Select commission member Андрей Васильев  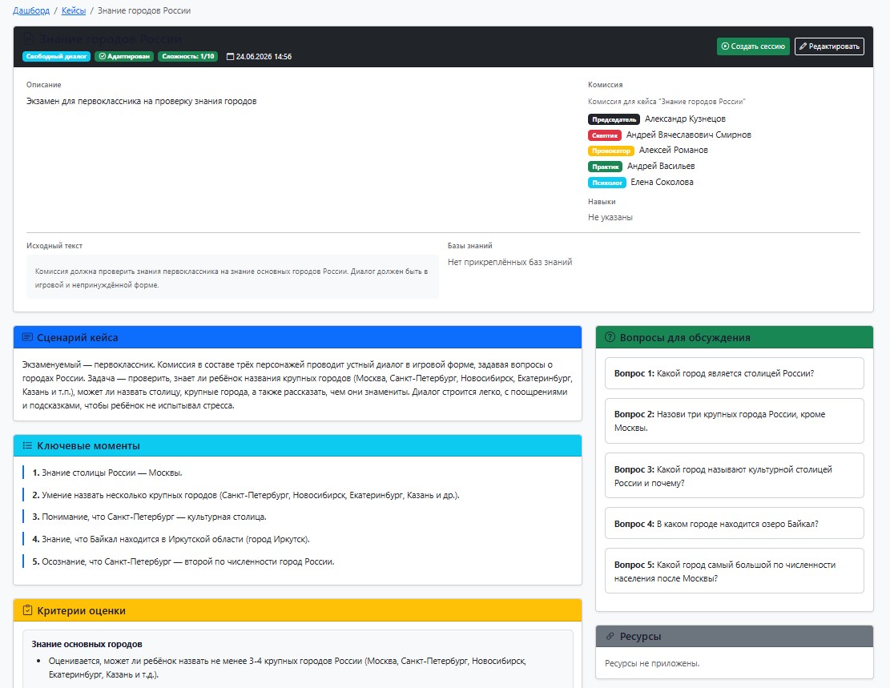pyautogui.click(x=661, y=166)
